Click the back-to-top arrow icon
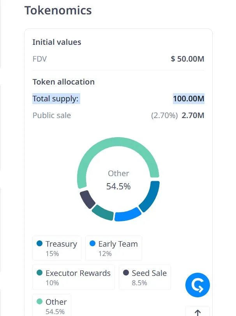236x316 pixels. [197, 312]
